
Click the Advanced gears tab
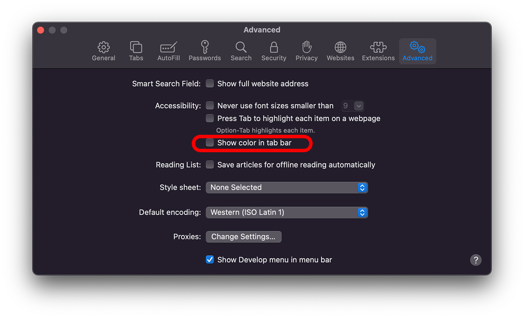pyautogui.click(x=417, y=51)
